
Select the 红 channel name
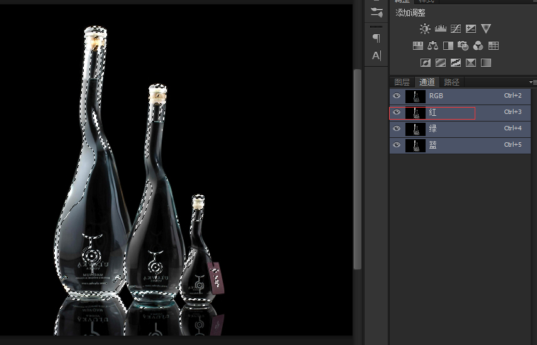coord(433,112)
